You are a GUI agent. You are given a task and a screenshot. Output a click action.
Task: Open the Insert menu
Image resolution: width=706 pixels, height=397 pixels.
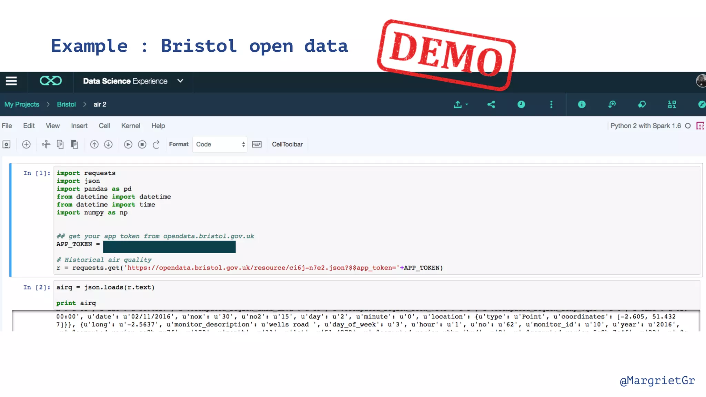coord(79,126)
